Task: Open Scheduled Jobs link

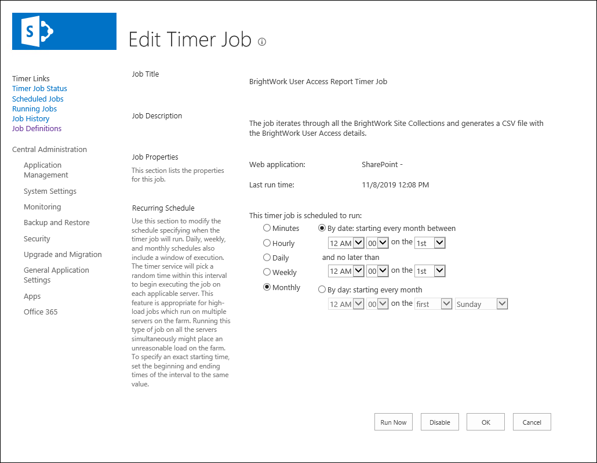Action: [38, 99]
